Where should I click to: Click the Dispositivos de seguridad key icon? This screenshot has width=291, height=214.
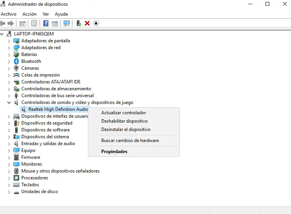click(x=16, y=123)
